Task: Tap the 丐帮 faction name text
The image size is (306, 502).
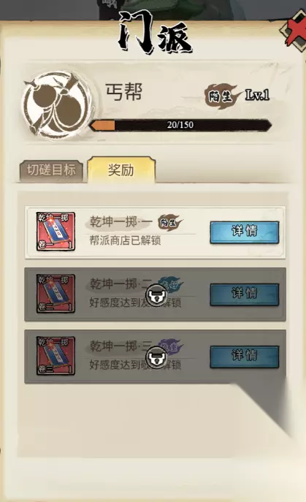Action: [x=124, y=92]
